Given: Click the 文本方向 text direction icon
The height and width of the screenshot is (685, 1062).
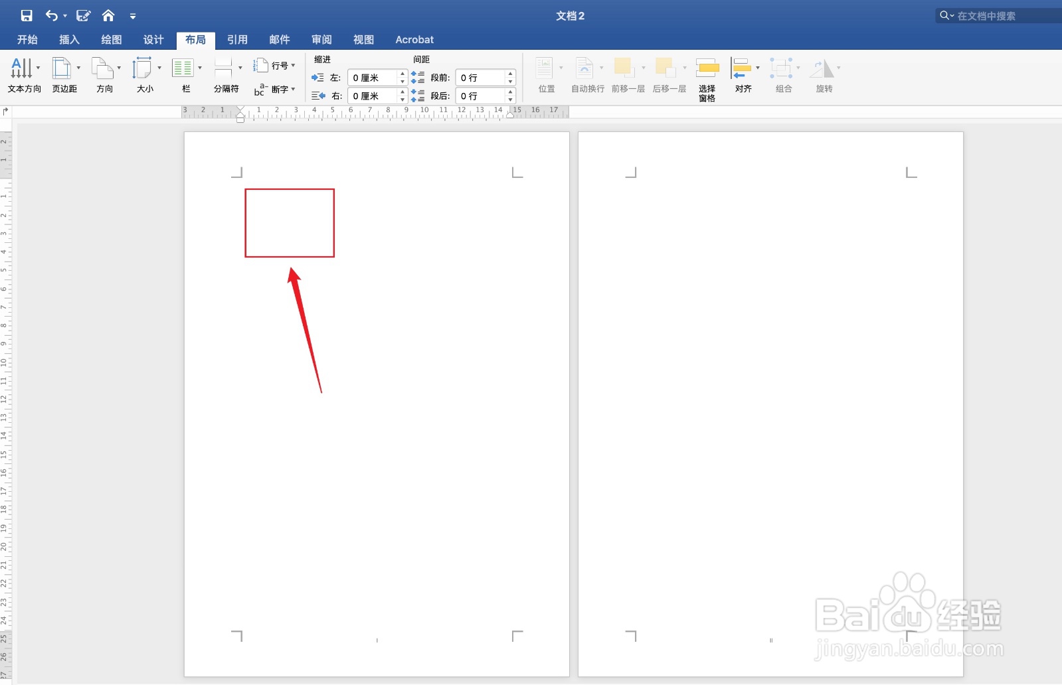Looking at the screenshot, I should 21,68.
